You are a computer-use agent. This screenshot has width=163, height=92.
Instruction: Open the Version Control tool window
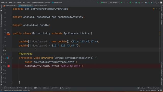click(9, 88)
